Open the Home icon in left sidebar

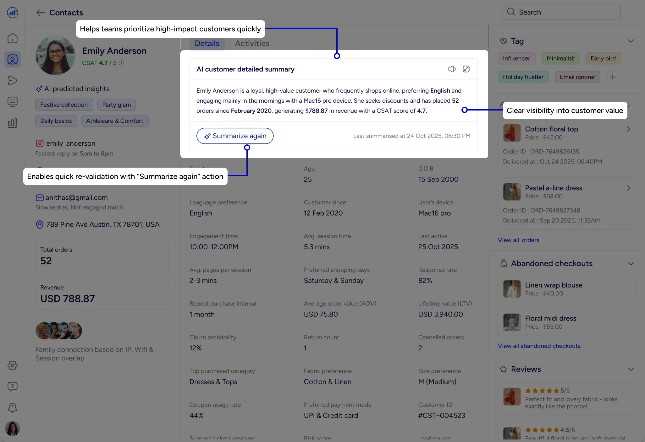[x=13, y=38]
